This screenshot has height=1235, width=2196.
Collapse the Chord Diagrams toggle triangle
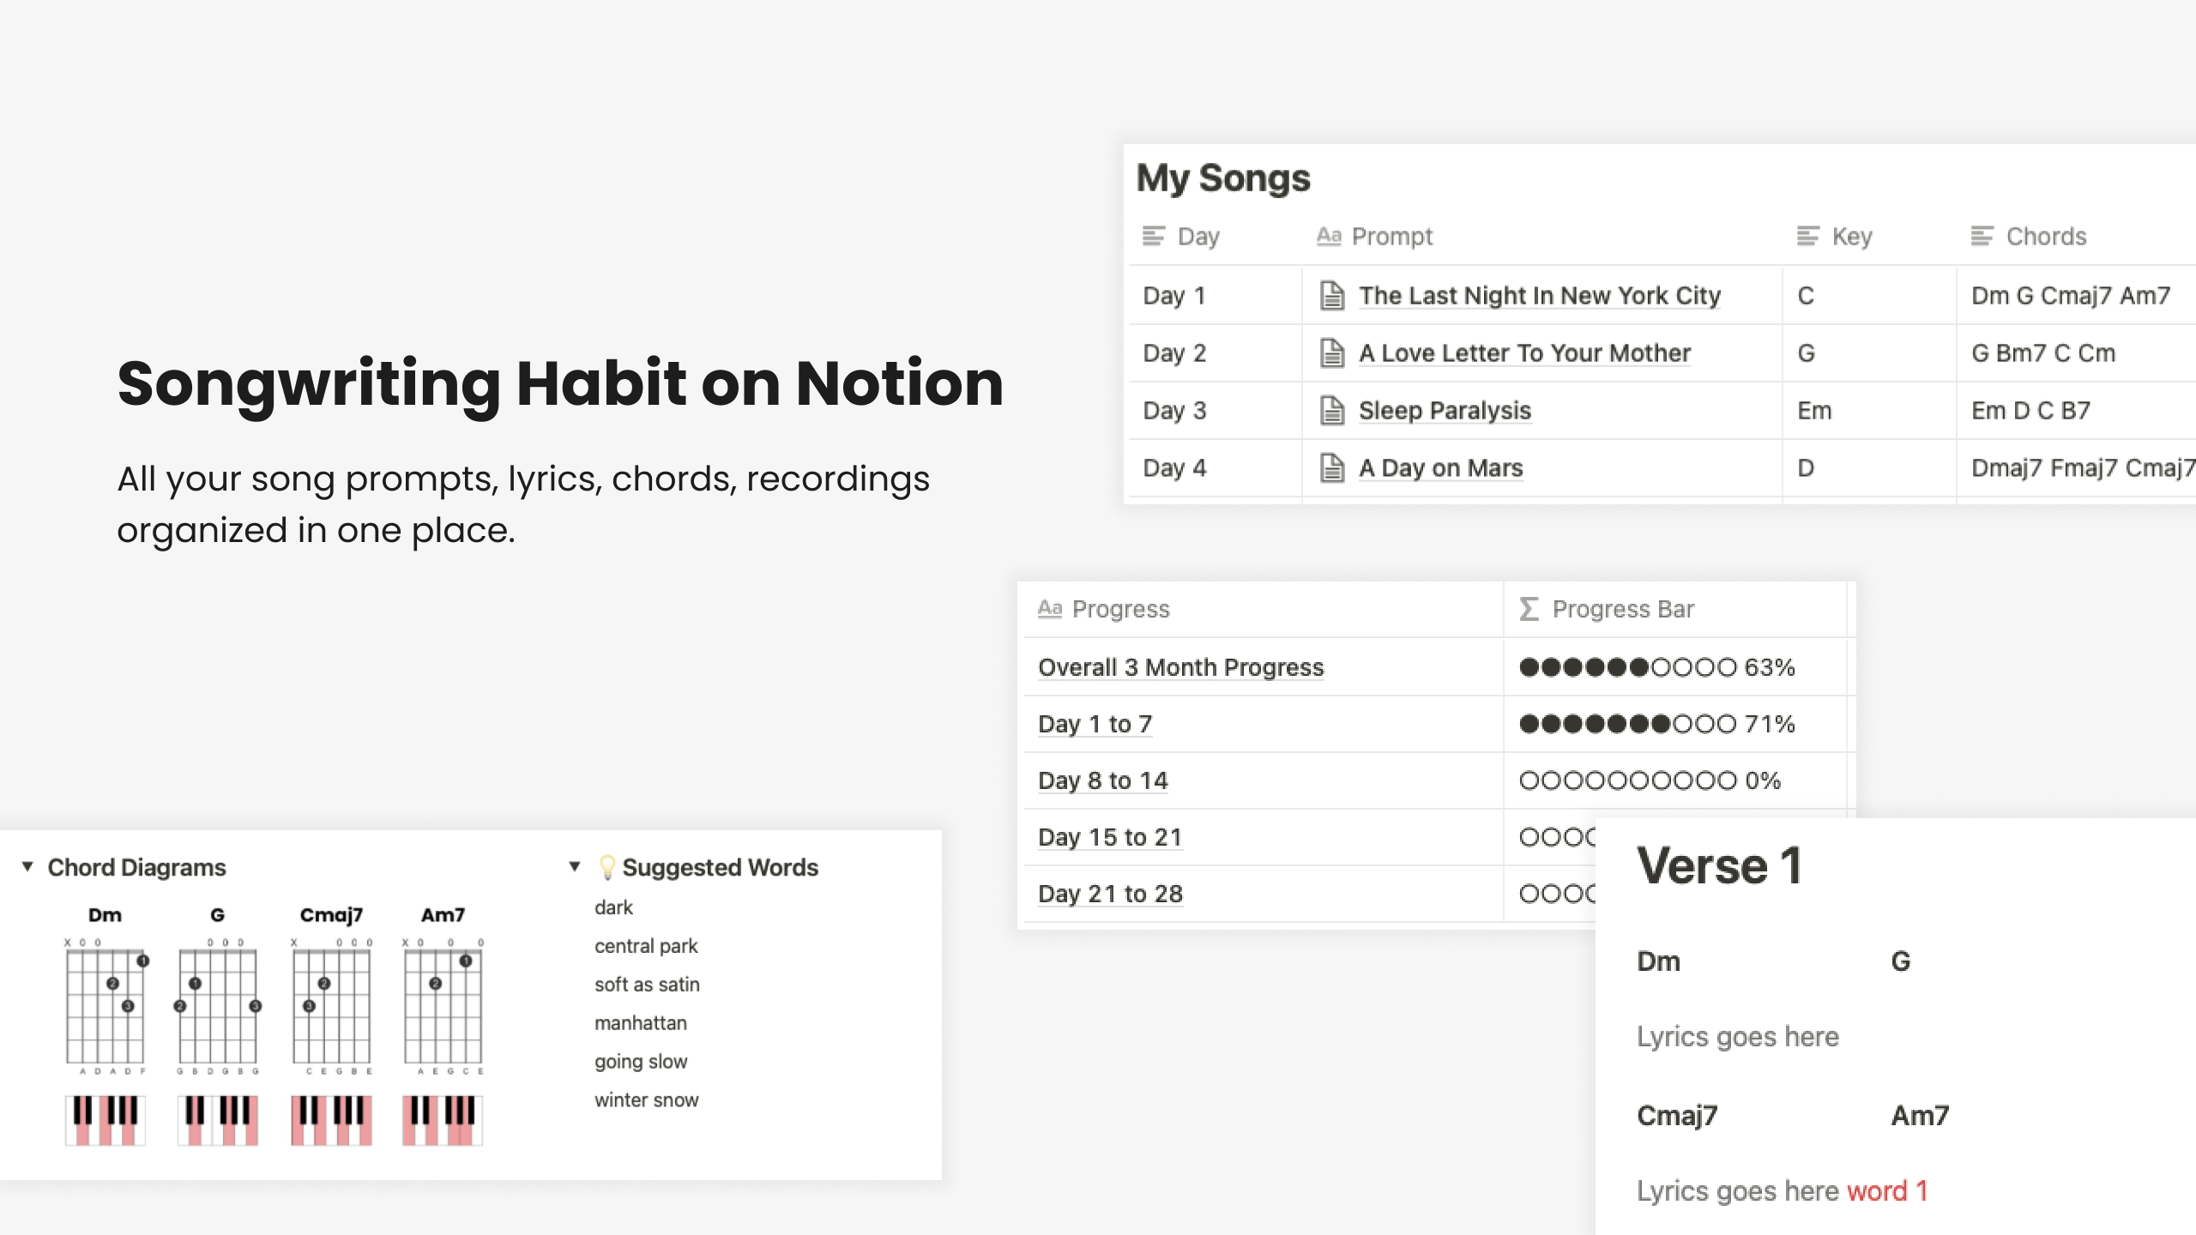pos(27,867)
